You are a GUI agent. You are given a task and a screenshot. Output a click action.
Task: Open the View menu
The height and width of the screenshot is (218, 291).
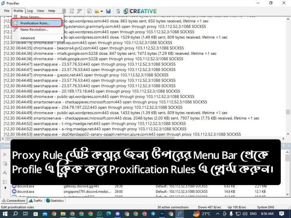pos(40,11)
